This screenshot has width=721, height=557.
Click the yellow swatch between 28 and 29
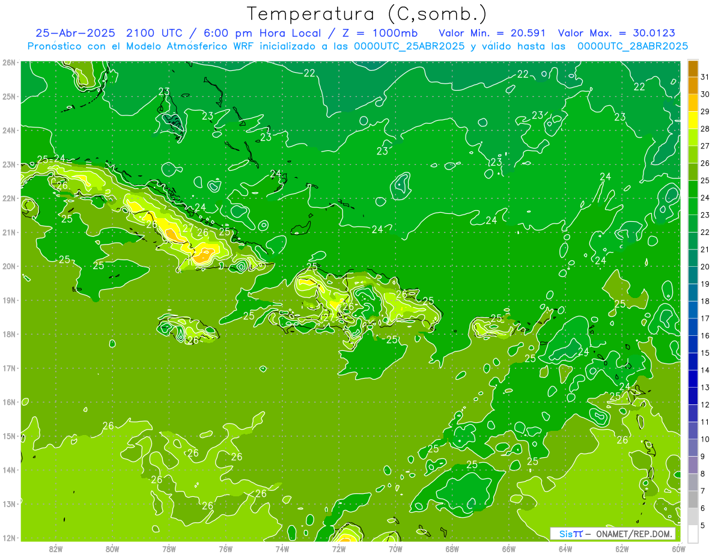pyautogui.click(x=693, y=120)
